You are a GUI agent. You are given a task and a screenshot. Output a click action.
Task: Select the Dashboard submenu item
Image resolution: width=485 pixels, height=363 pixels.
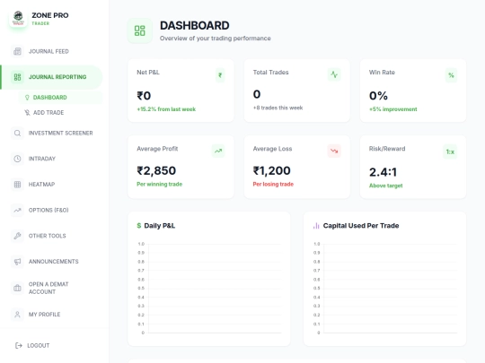(60, 98)
